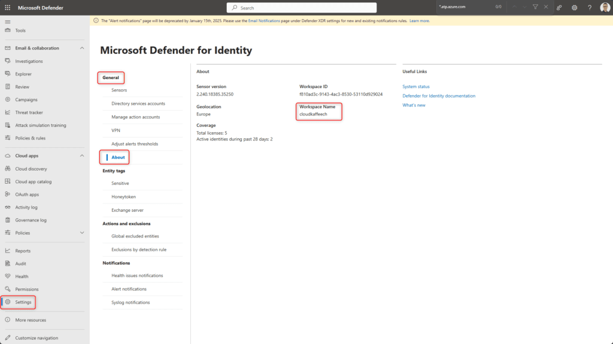This screenshot has width=613, height=344.
Task: Click the Explorer icon in sidebar
Action: (x=8, y=74)
